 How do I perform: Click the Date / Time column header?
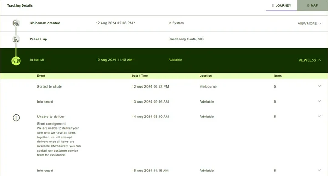(140, 76)
